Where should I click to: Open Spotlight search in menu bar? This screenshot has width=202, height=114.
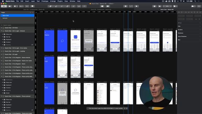tap(195, 1)
